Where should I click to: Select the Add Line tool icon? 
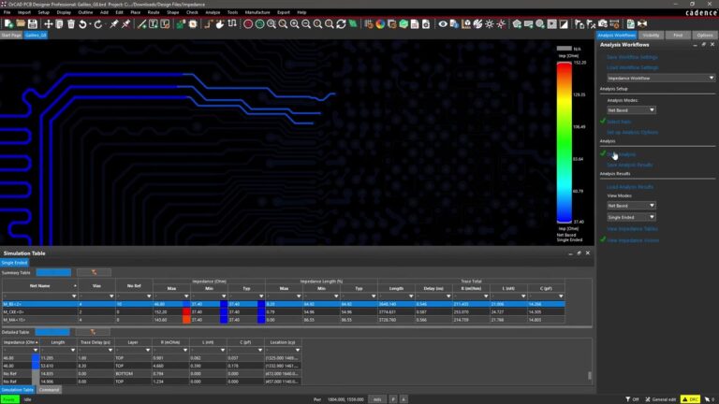[142, 23]
